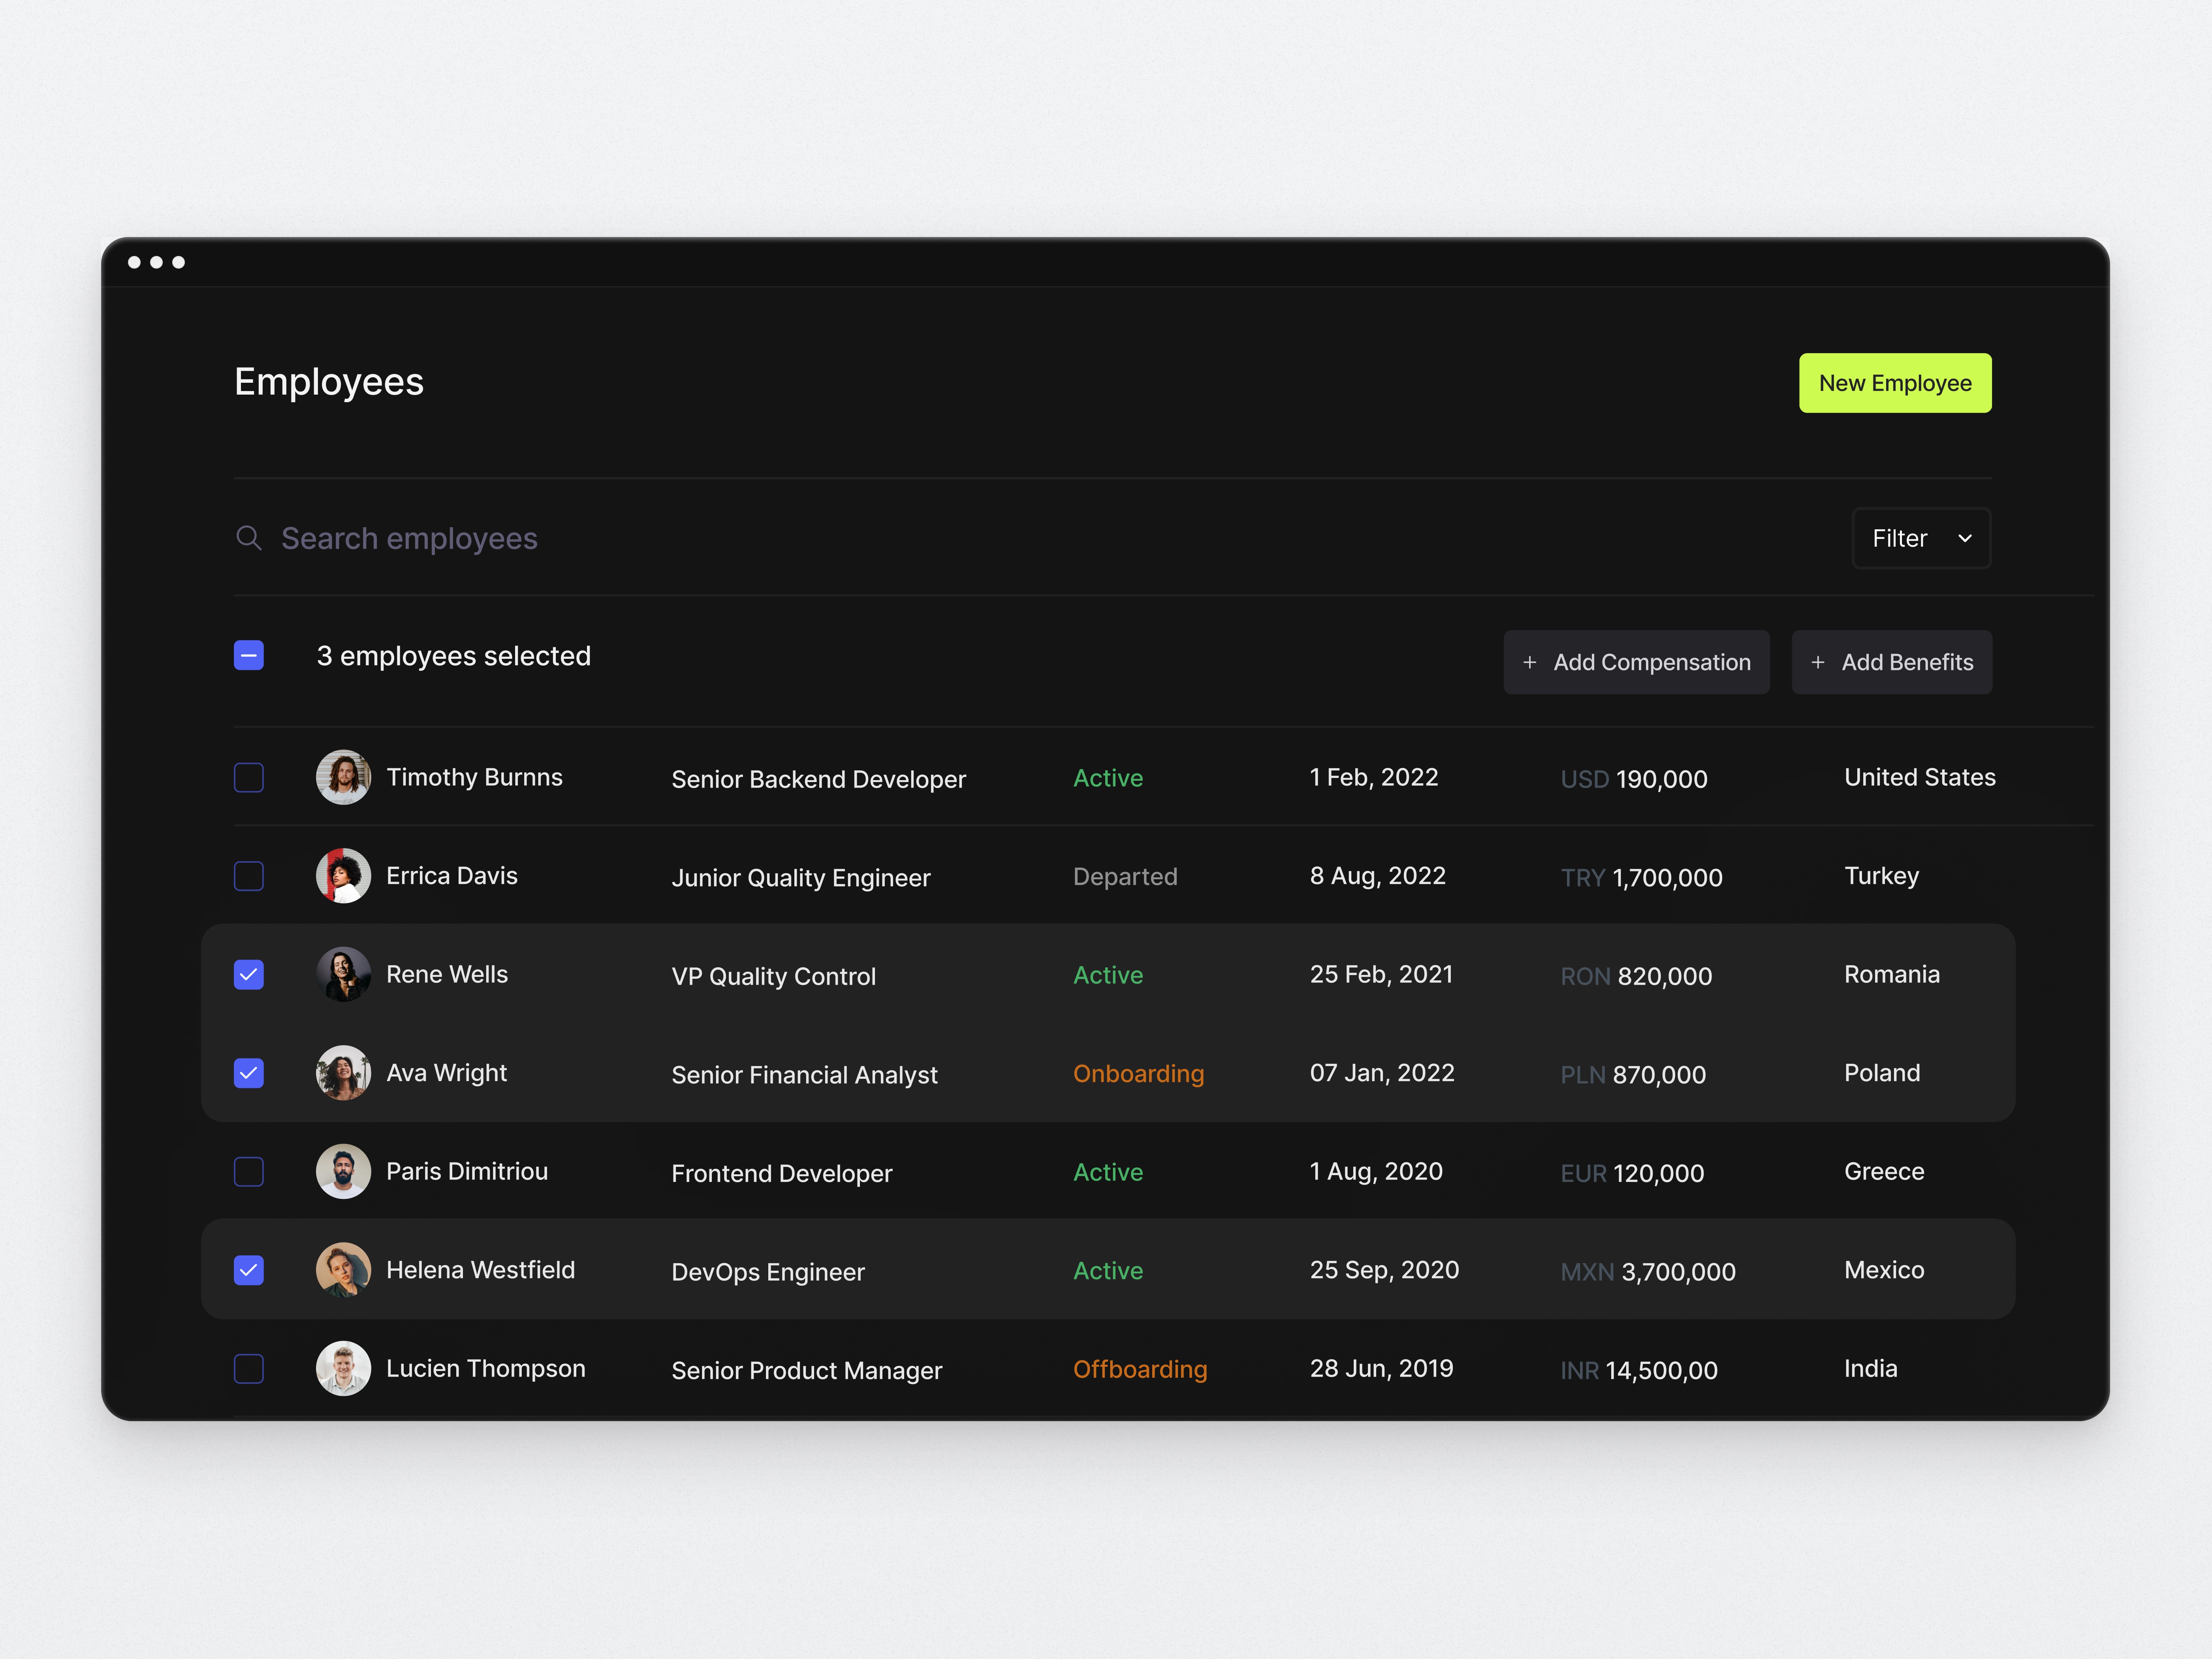
Task: Select the name Rene Wells
Action: (x=447, y=974)
